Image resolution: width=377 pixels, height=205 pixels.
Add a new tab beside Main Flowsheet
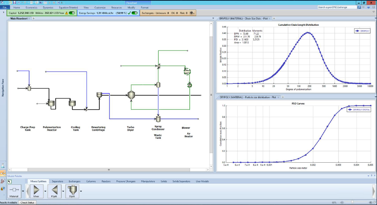click(x=34, y=18)
